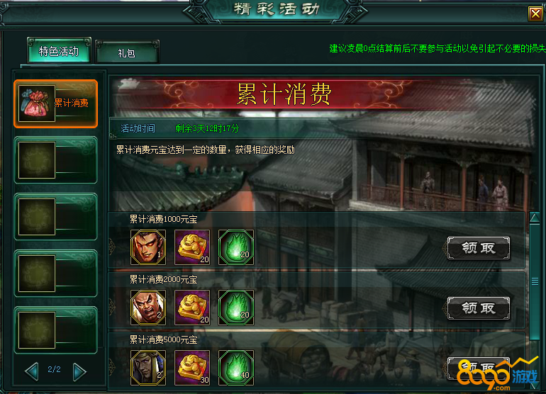Go to previous activity page with left arrow
Viewport: 546px width, 394px height.
[32, 371]
